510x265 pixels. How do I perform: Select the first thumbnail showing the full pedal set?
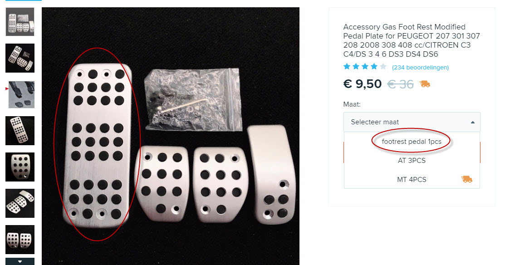click(20, 22)
